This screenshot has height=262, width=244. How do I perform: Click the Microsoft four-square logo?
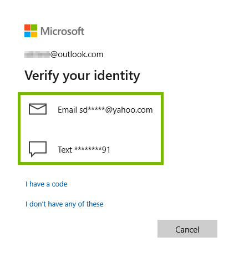click(30, 31)
